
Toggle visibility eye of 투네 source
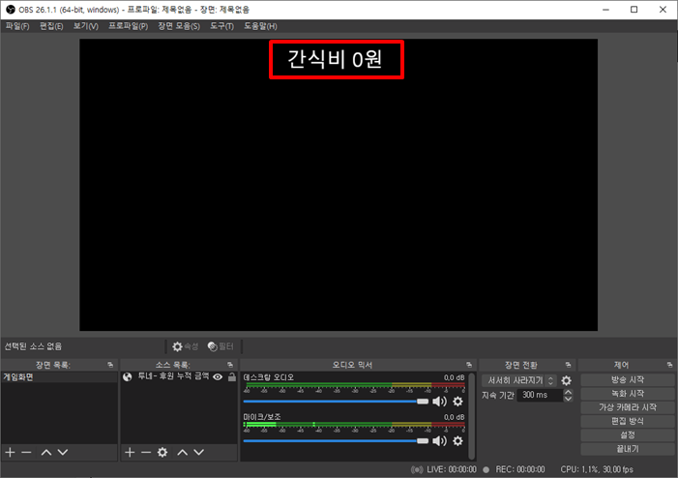click(218, 376)
